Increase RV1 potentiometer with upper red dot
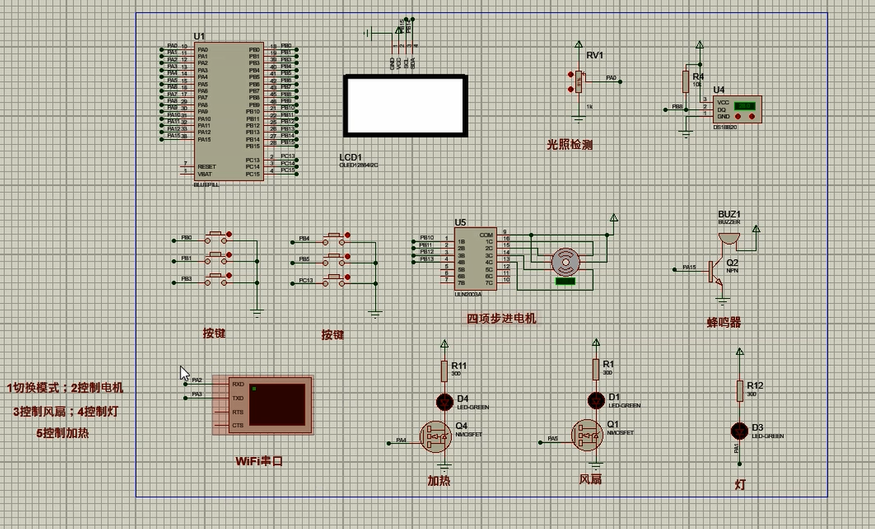 [x=570, y=75]
